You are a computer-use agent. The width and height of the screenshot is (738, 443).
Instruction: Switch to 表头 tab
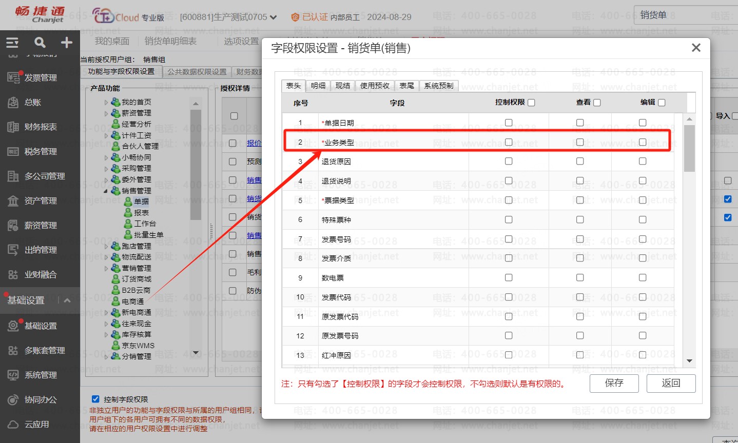[294, 86]
